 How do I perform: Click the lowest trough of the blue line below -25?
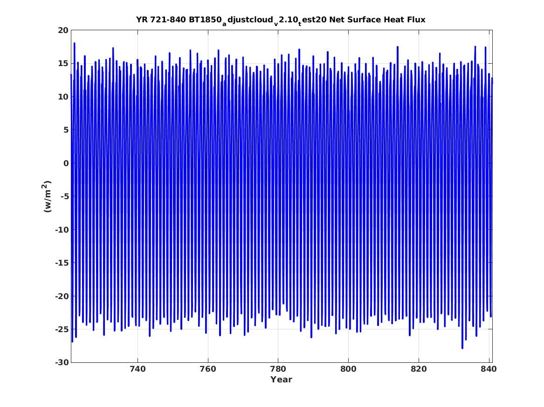click(x=462, y=347)
